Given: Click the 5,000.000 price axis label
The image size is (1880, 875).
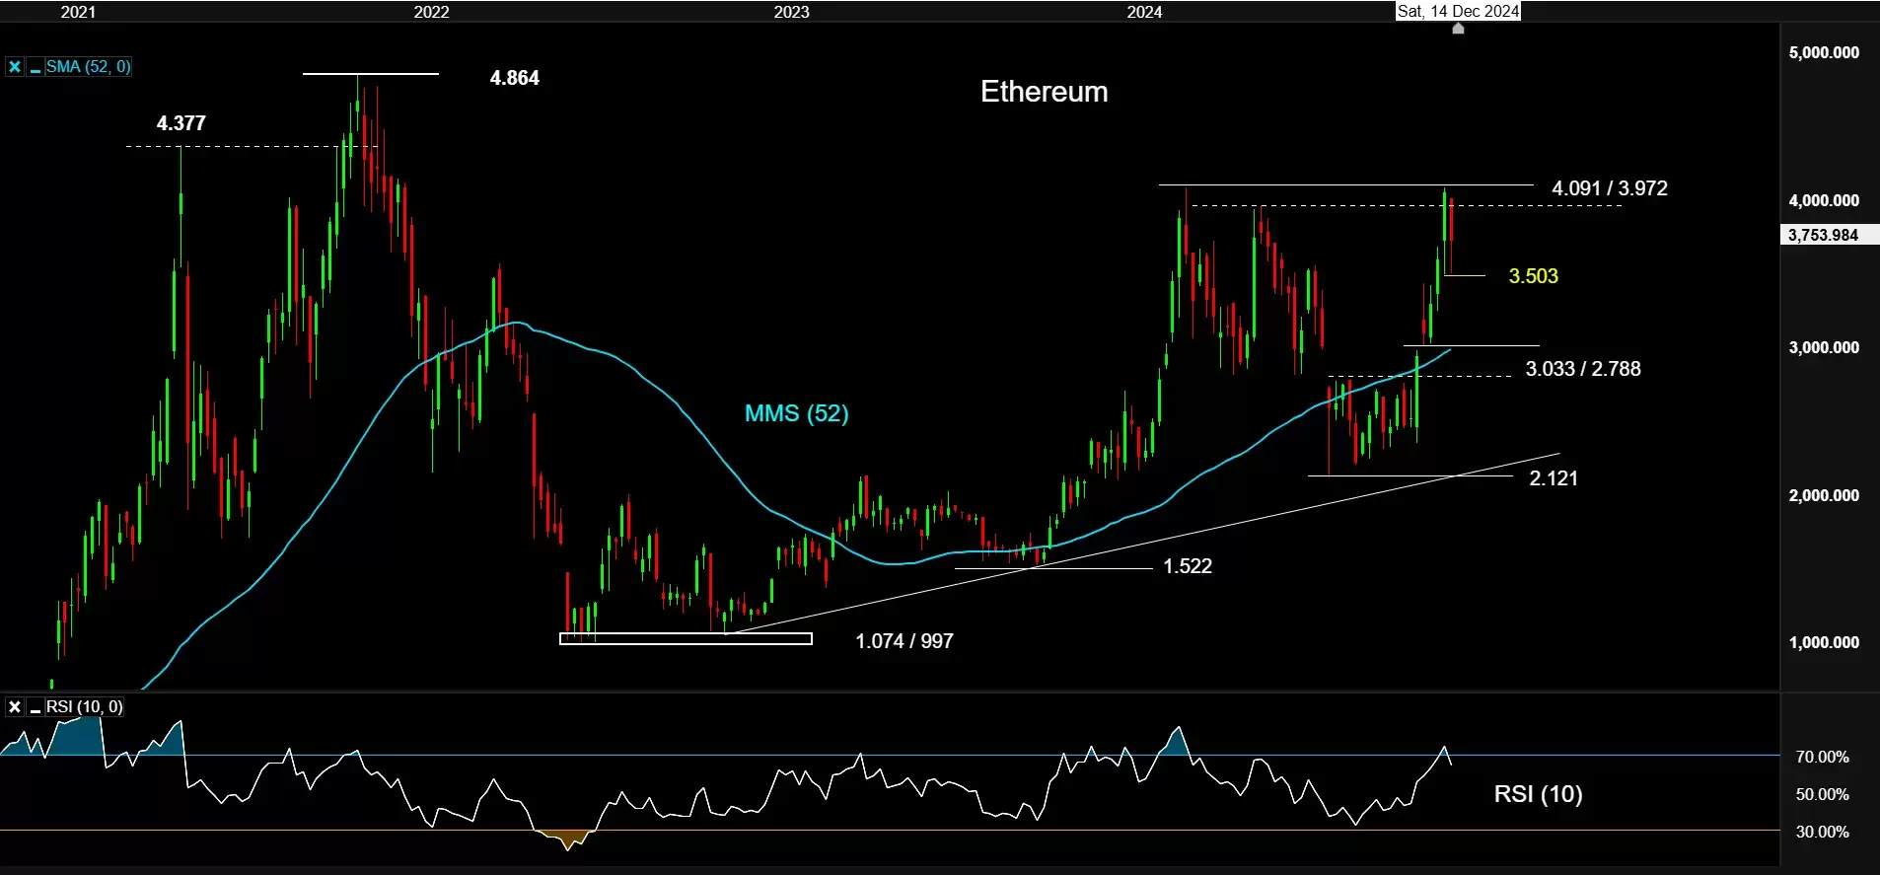Looking at the screenshot, I should 1824,52.
